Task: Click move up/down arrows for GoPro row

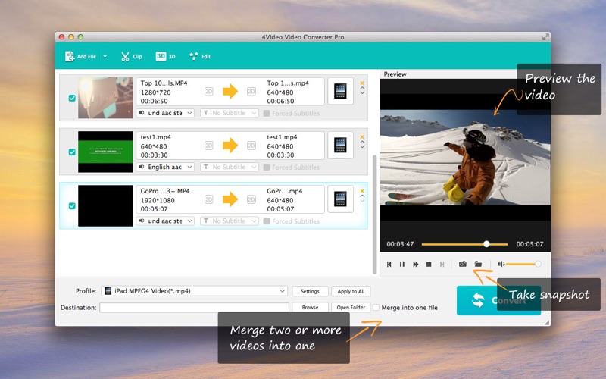Action: tap(362, 199)
